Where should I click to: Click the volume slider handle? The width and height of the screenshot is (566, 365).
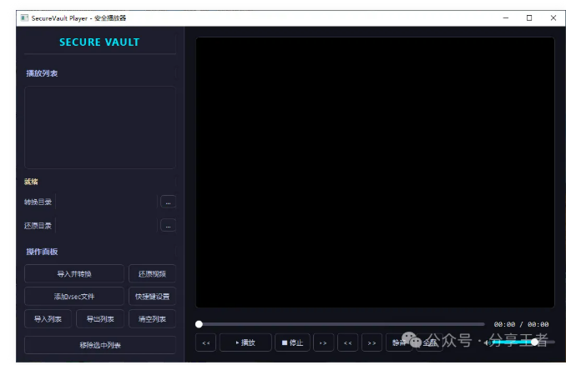pos(534,342)
